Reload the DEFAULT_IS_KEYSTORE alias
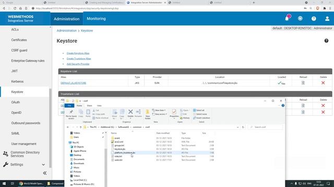The height and width of the screenshot is (187, 334). pos(303,83)
